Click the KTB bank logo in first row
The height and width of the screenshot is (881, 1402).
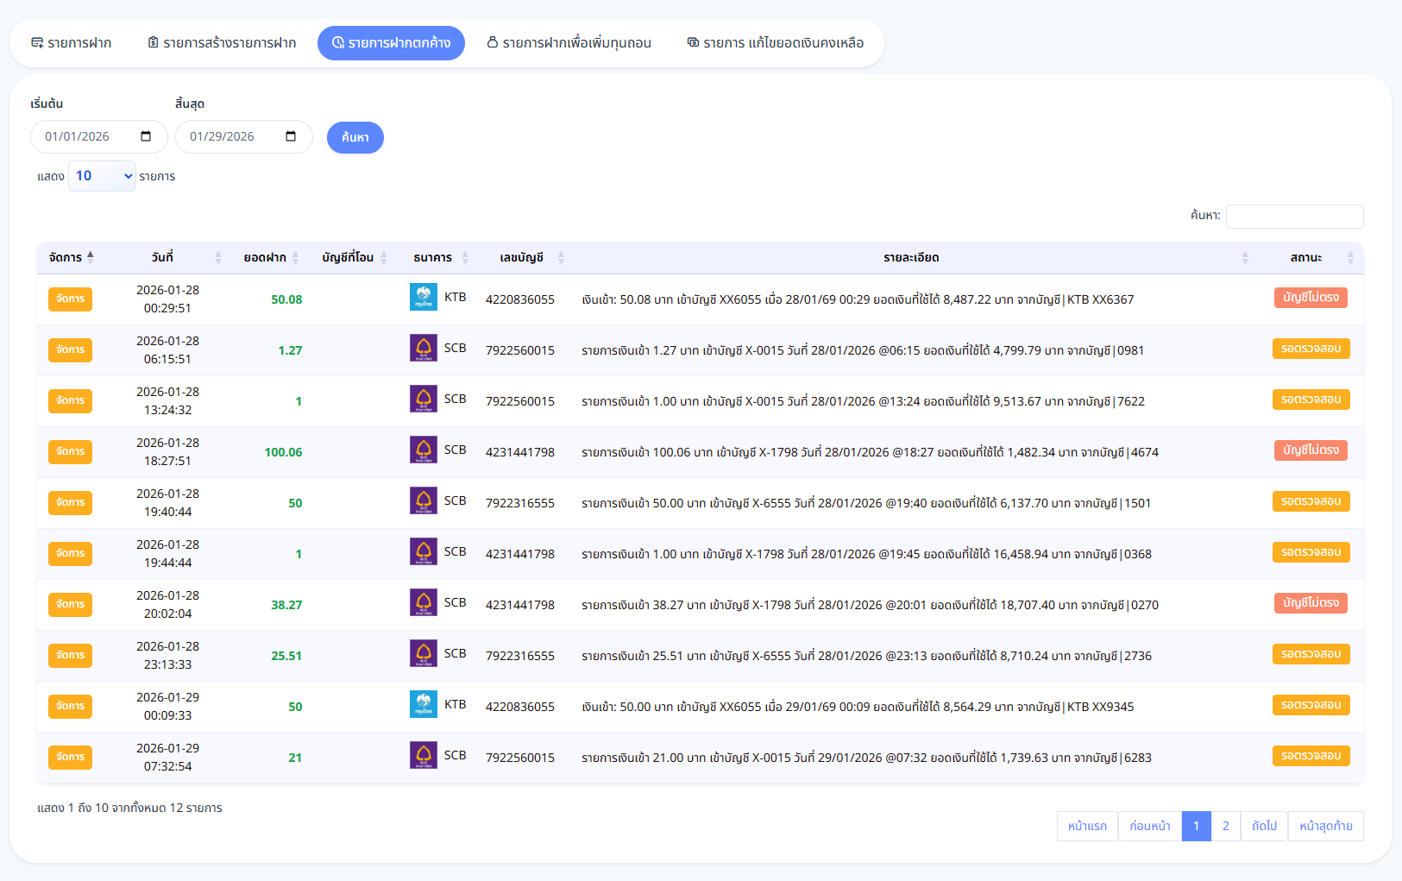click(x=423, y=297)
